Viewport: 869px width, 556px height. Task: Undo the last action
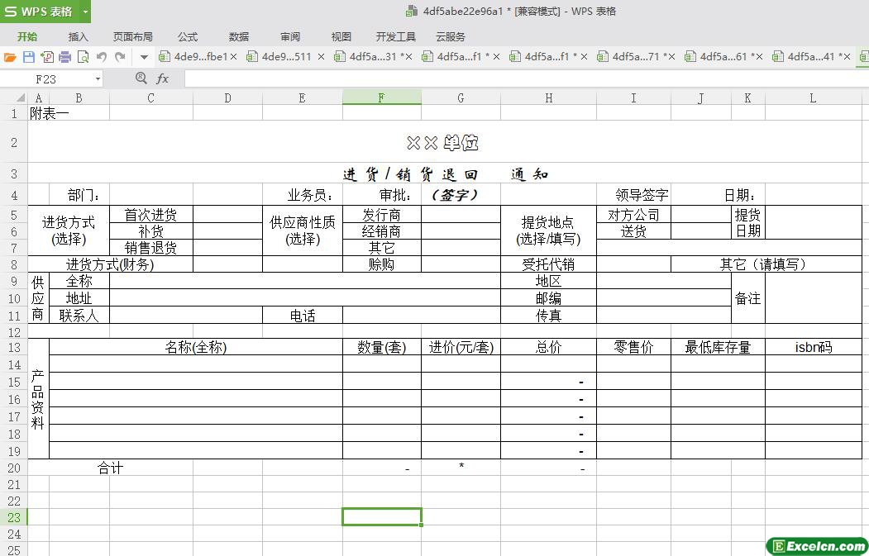(x=102, y=56)
